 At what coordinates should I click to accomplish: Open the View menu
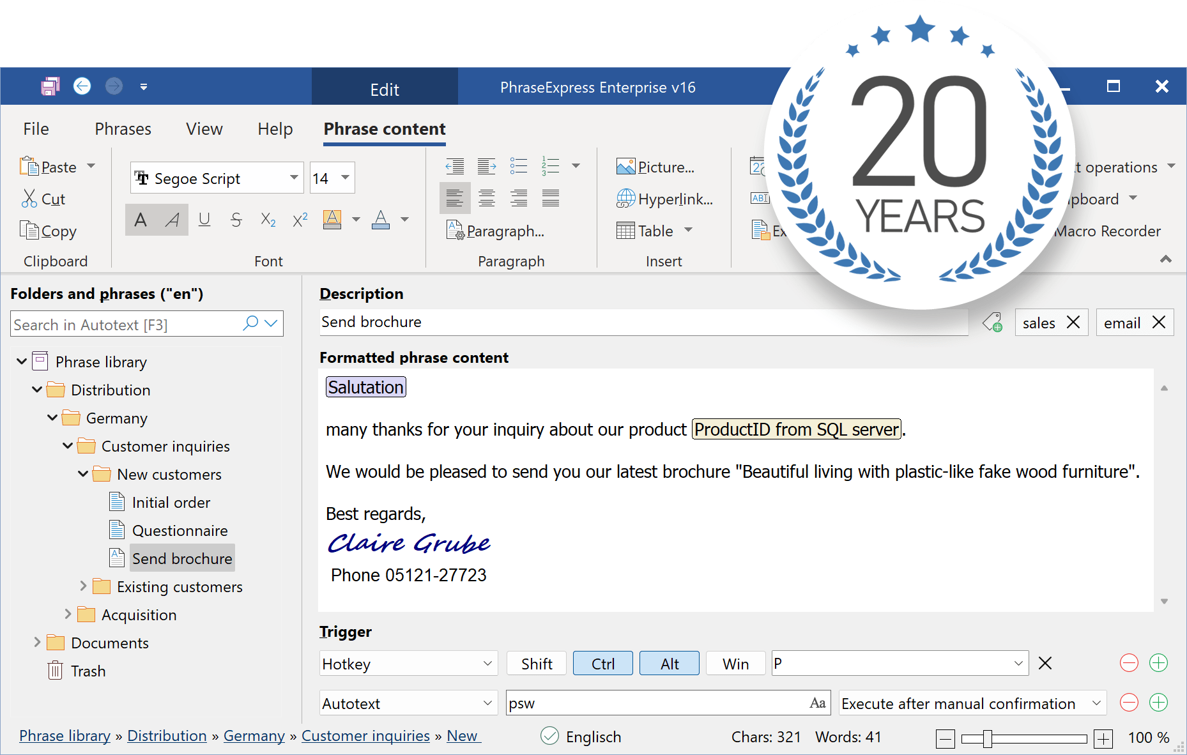click(x=204, y=129)
